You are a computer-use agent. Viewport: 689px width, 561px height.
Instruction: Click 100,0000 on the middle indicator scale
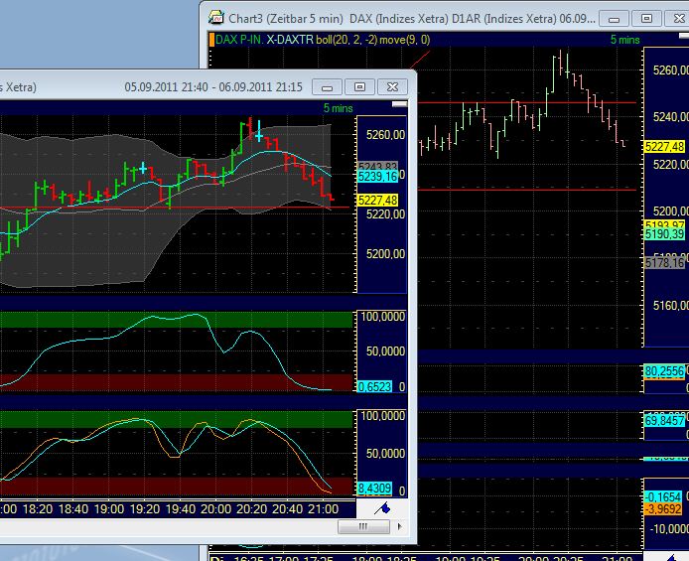383,317
